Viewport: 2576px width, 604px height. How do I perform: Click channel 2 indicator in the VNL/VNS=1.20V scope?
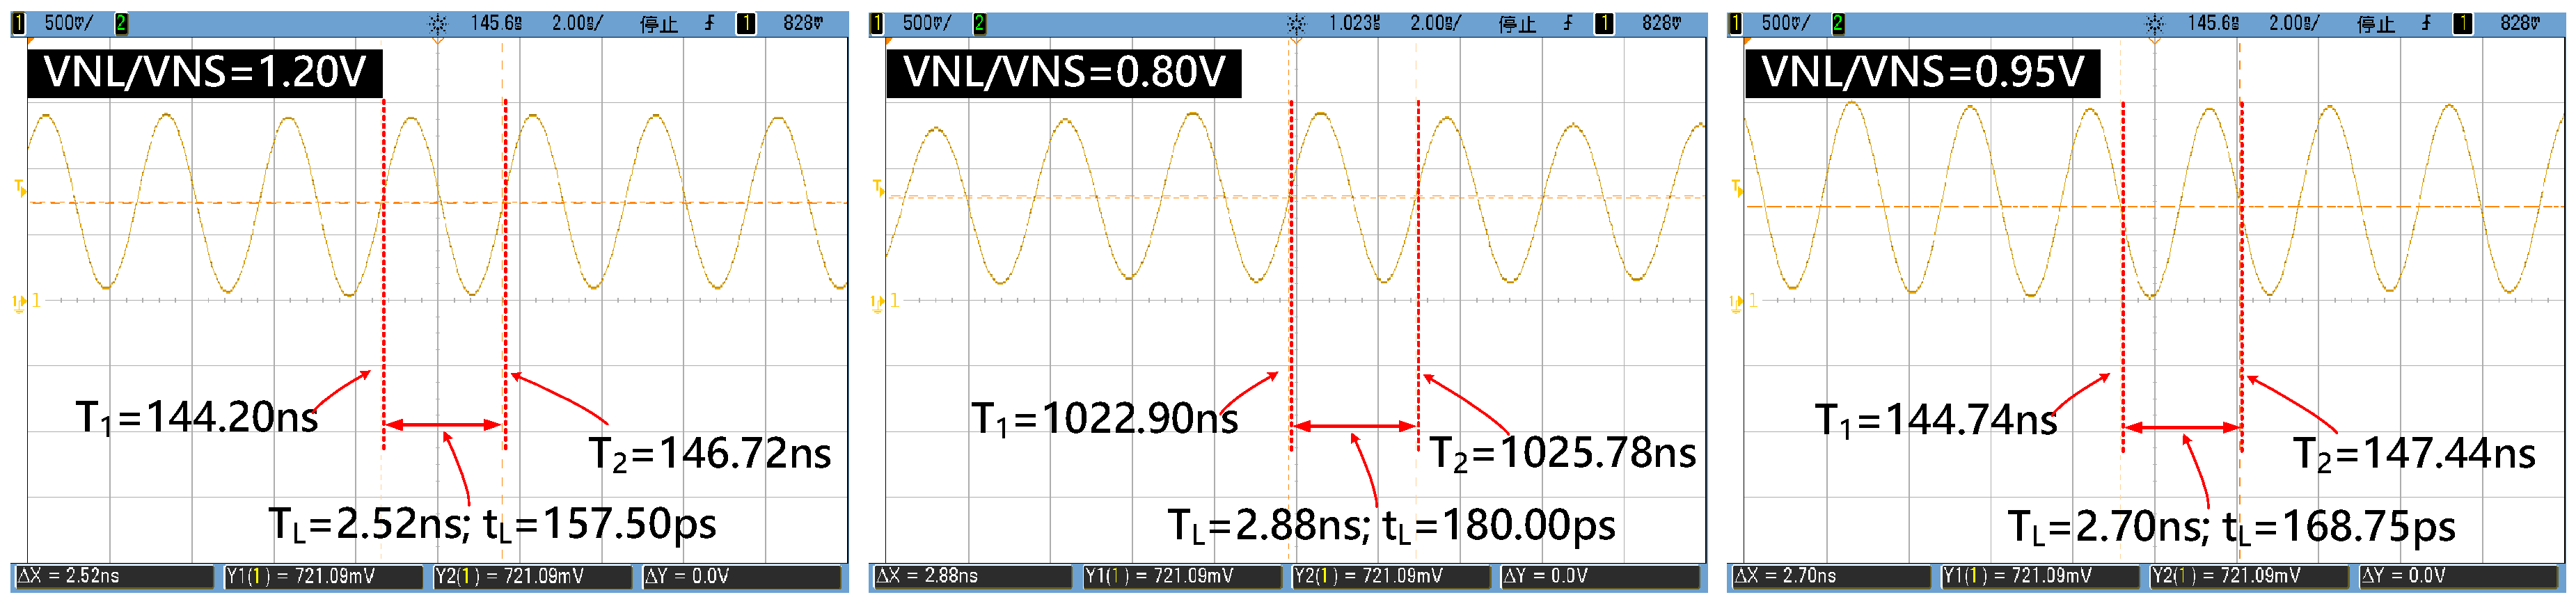121,23
